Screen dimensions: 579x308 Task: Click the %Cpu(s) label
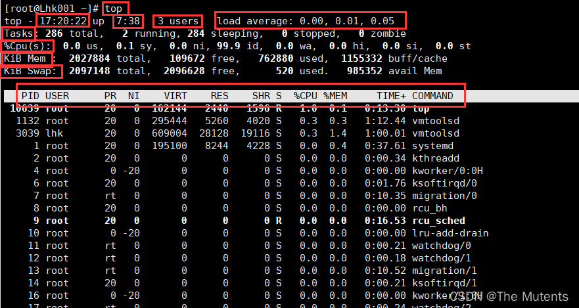pos(28,46)
